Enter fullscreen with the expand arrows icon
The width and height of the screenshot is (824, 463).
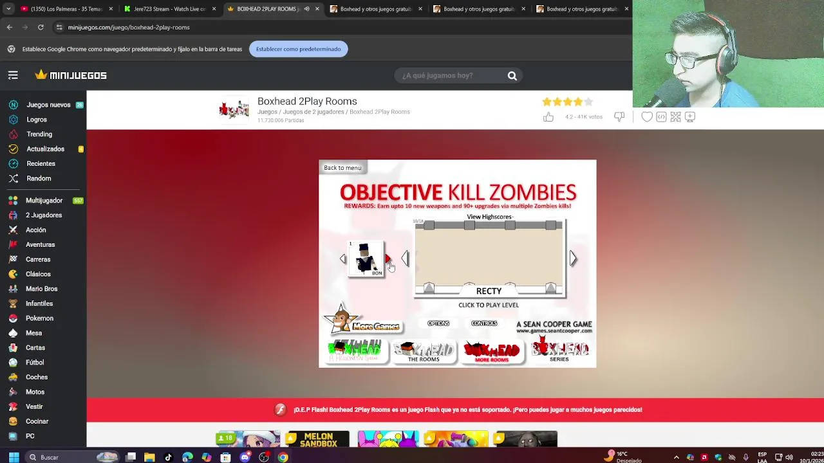(675, 117)
